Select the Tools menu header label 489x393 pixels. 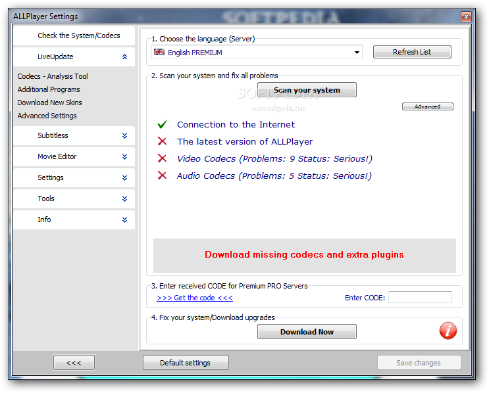tap(46, 198)
